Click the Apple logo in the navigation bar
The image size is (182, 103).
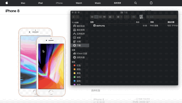click(7, 3)
